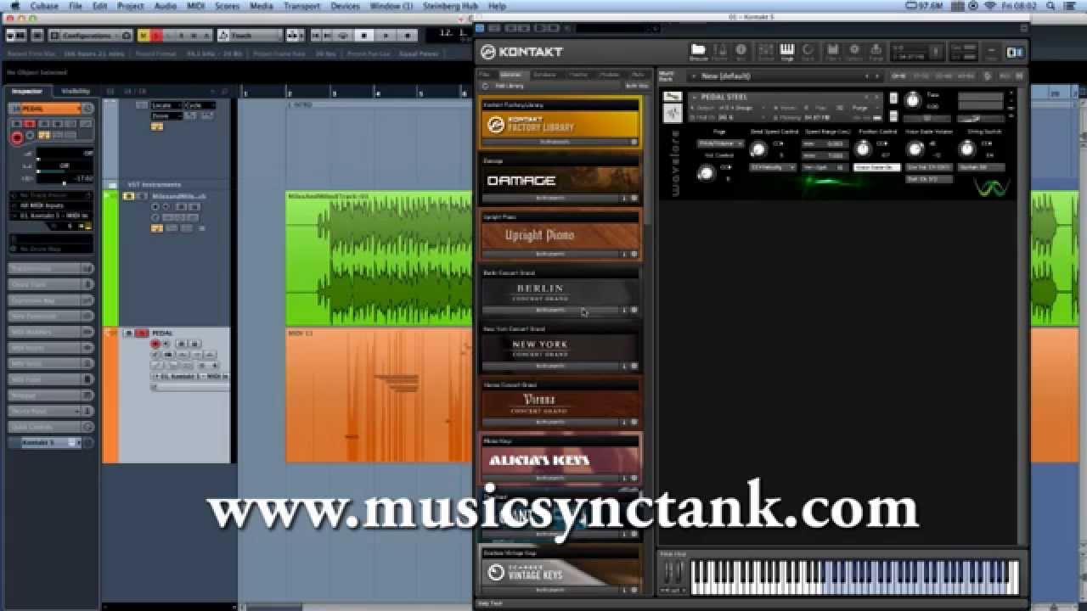The height and width of the screenshot is (611, 1087).
Task: Expand the MIDI Inserts inspector section
Action: (x=51, y=347)
